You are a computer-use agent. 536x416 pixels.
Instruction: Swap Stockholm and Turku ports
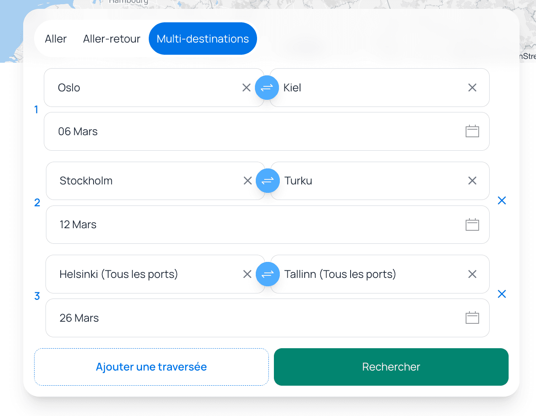pos(268,181)
